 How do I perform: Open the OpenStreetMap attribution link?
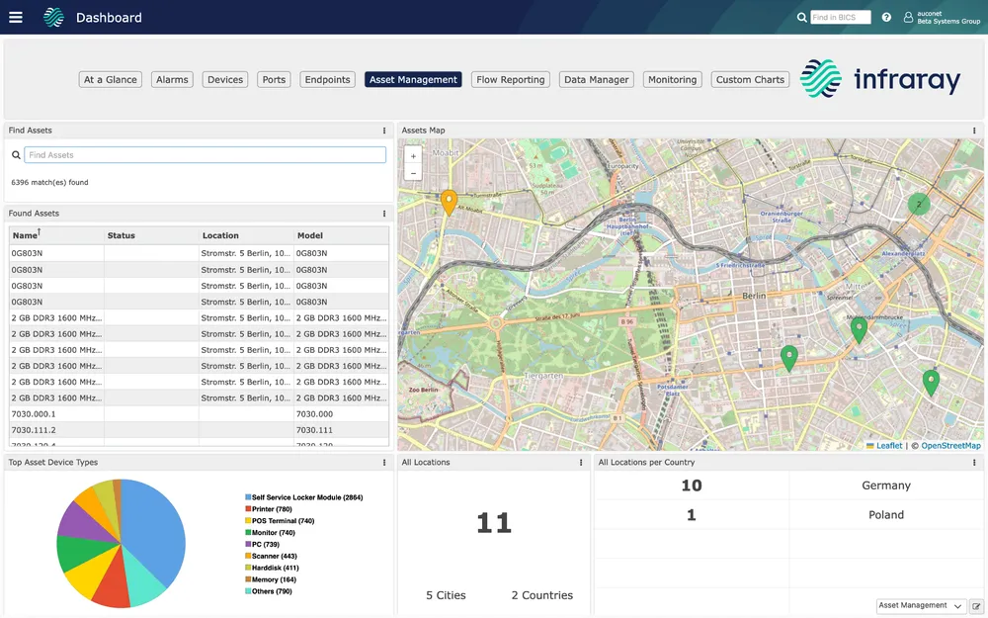coord(948,446)
